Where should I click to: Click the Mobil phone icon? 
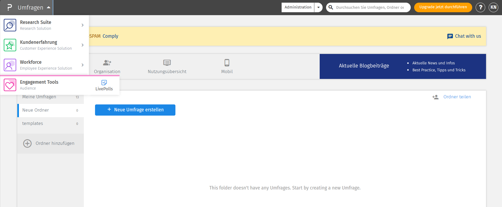(227, 63)
